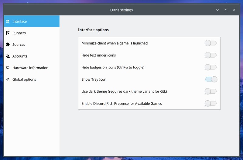
Task: Close the Lutris settings window
Action: [234, 10]
